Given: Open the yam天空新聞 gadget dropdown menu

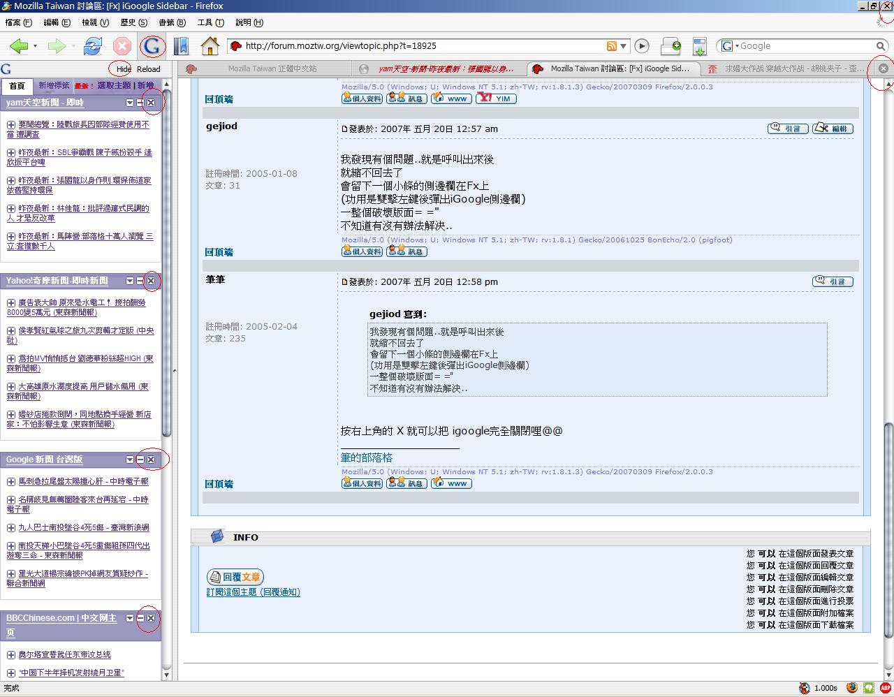Looking at the screenshot, I should point(130,103).
